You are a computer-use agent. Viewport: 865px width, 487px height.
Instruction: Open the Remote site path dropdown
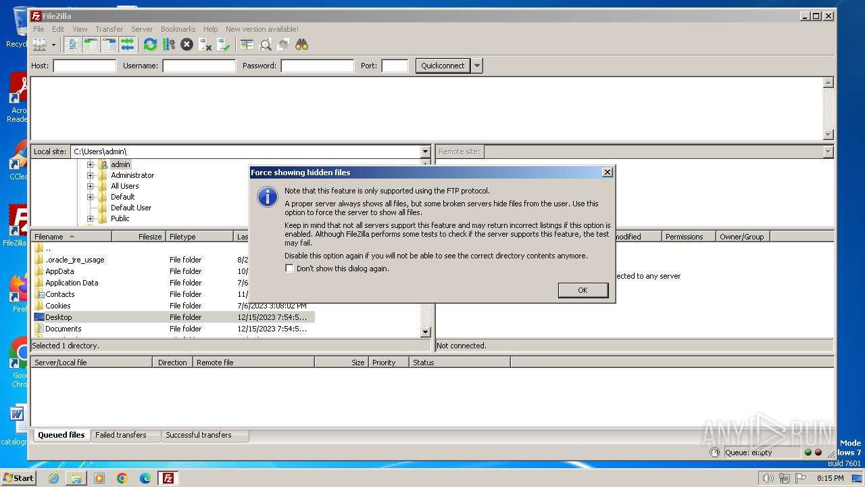[x=828, y=152]
